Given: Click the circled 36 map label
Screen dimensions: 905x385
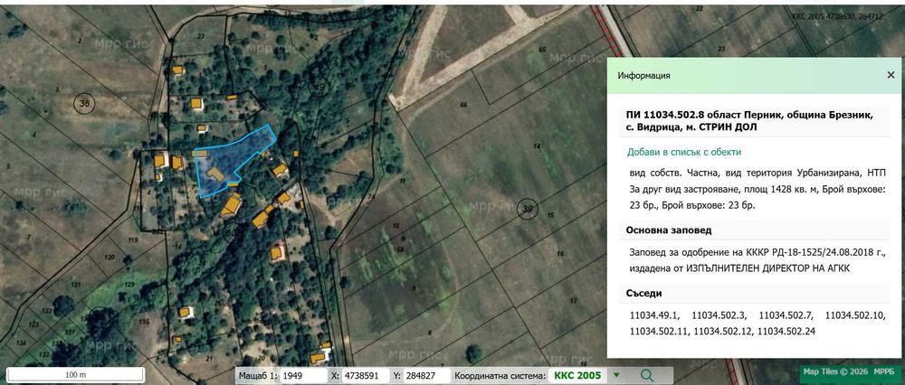Looking at the screenshot, I should click(85, 103).
